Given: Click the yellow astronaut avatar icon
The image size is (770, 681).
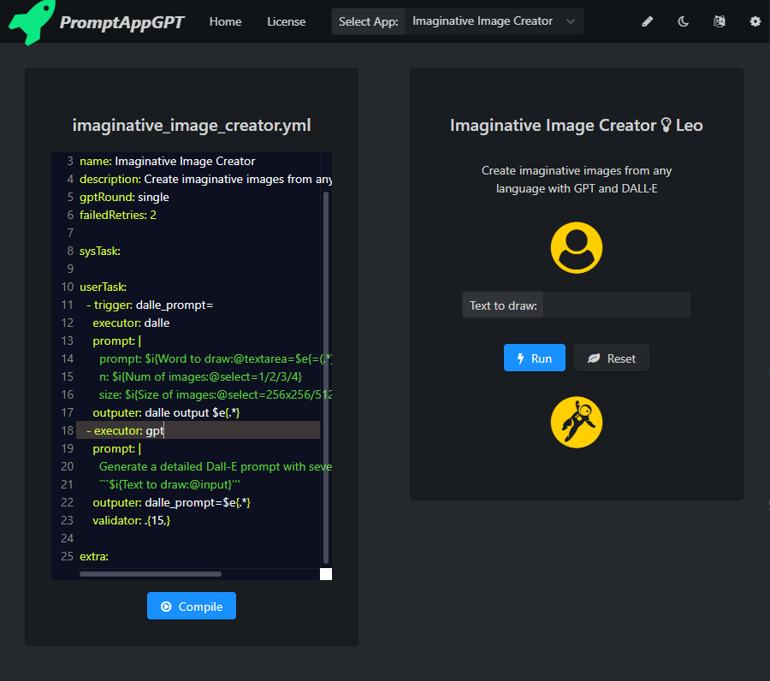Looking at the screenshot, I should click(x=576, y=422).
